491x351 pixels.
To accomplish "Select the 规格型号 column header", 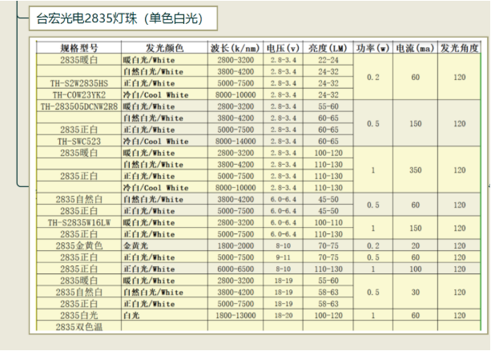I will point(78,49).
